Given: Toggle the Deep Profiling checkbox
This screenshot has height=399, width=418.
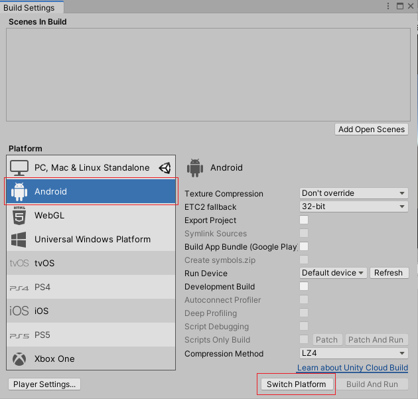Looking at the screenshot, I should click(x=304, y=313).
